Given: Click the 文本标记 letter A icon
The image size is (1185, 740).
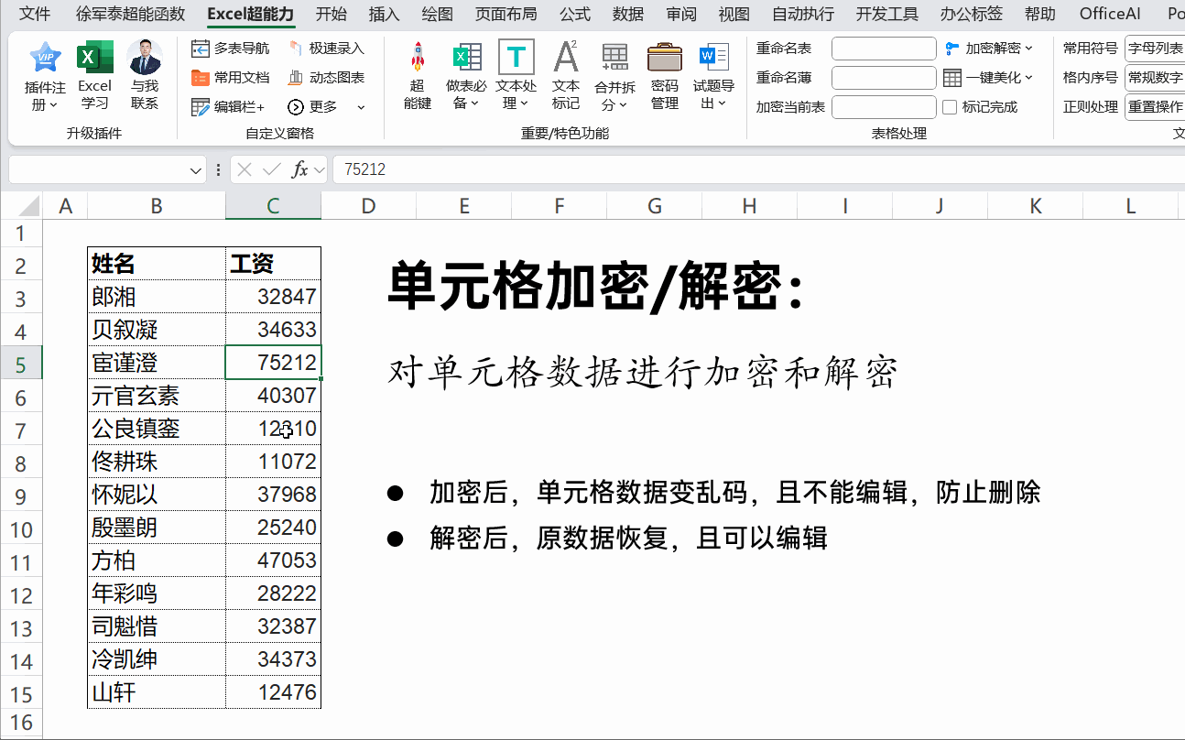Looking at the screenshot, I should click(566, 57).
